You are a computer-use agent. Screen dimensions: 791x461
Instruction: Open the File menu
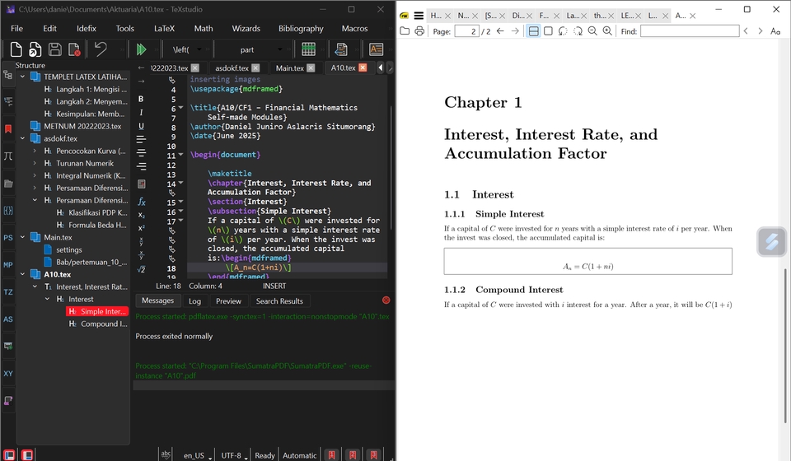[16, 28]
